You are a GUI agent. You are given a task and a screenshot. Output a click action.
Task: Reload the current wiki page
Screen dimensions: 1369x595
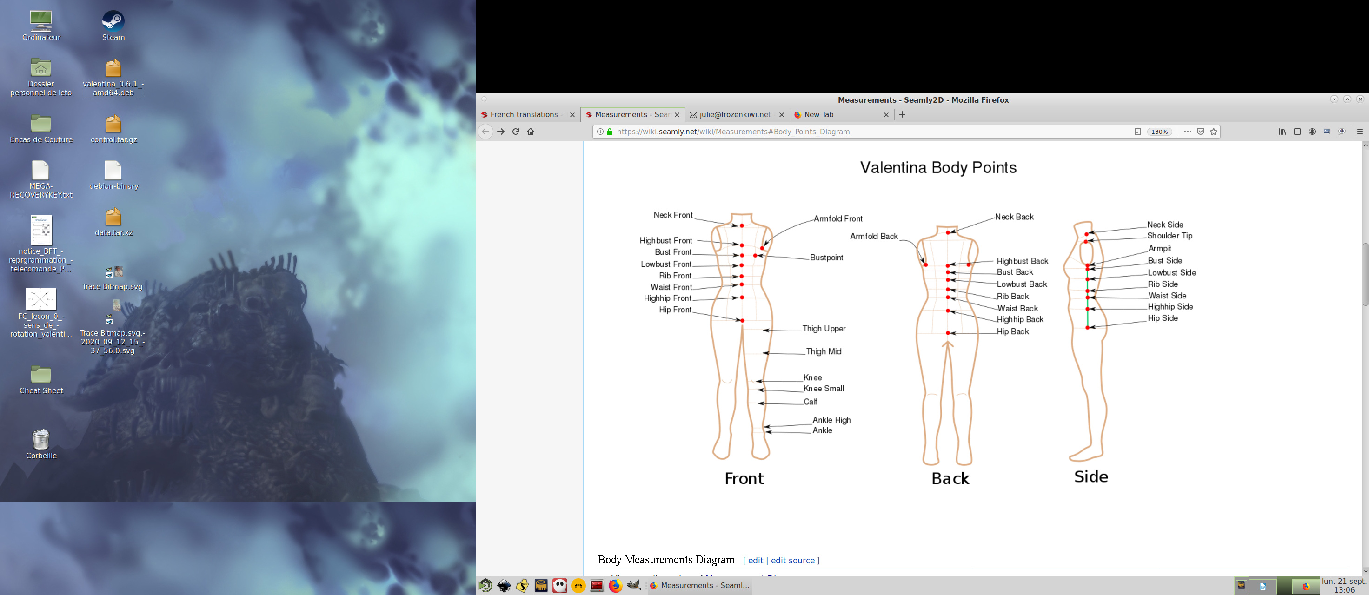click(x=516, y=132)
